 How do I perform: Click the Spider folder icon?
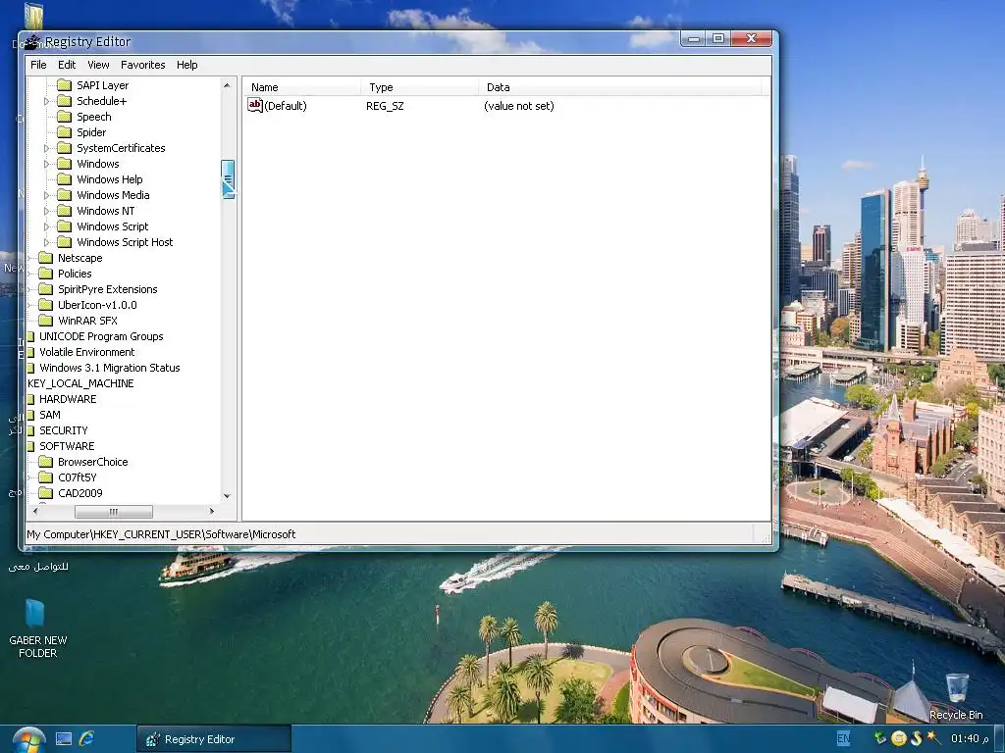(64, 132)
